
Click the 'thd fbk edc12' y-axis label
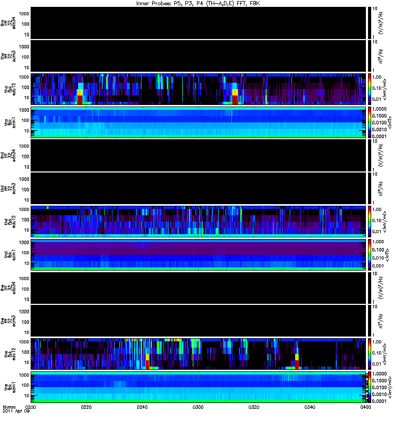click(x=10, y=222)
